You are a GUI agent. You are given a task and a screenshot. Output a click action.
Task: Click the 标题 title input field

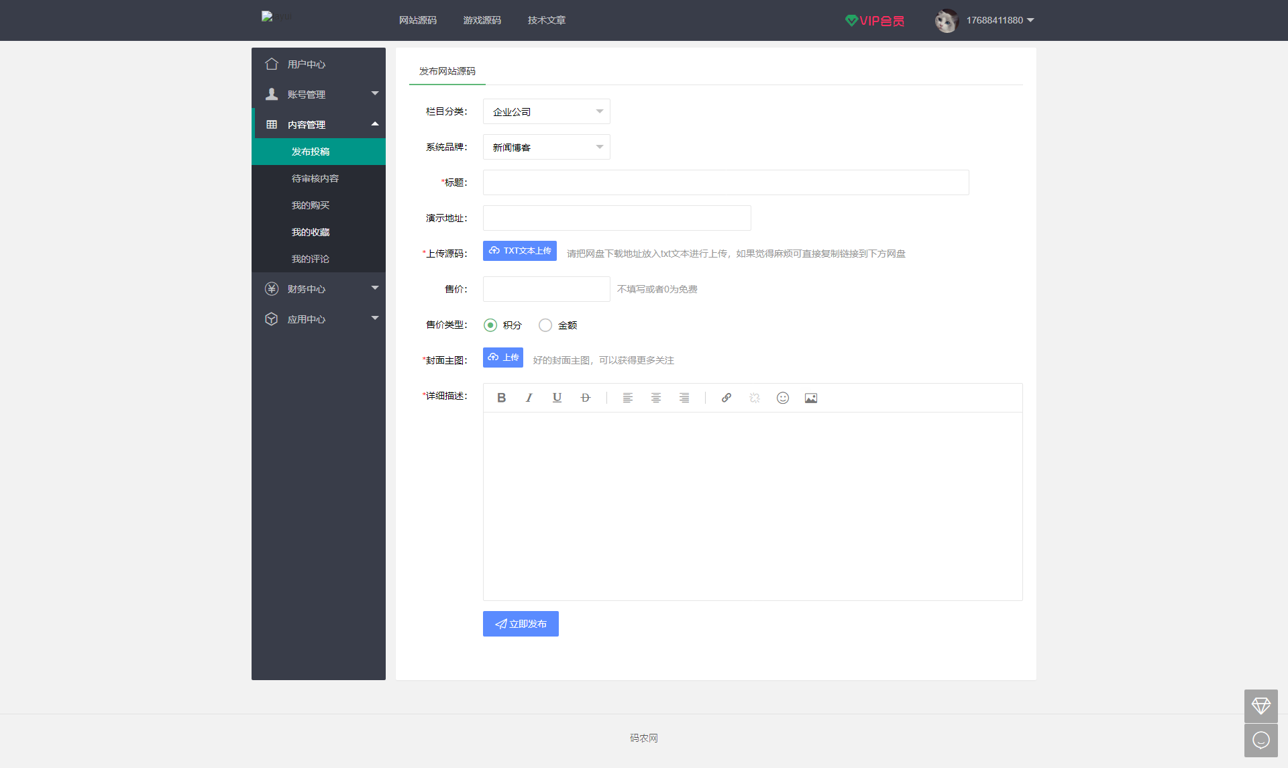(x=725, y=182)
